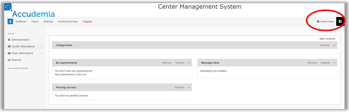The width and height of the screenshot is (349, 112).
Task: Click the Reports chart icon
Action: 9,60
